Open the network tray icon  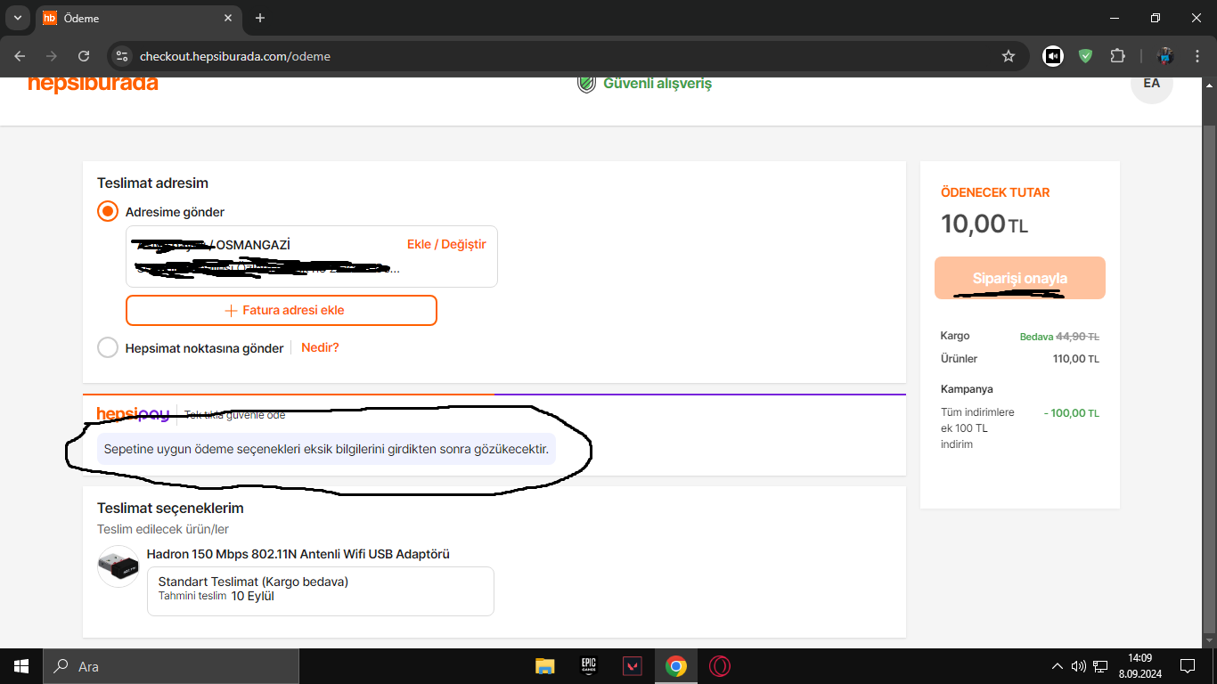pyautogui.click(x=1100, y=666)
